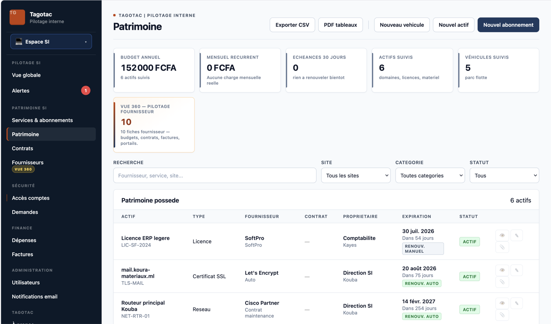Viewport: 551px width, 324px height.
Task: Click the red alert count badge
Action: [x=86, y=91]
